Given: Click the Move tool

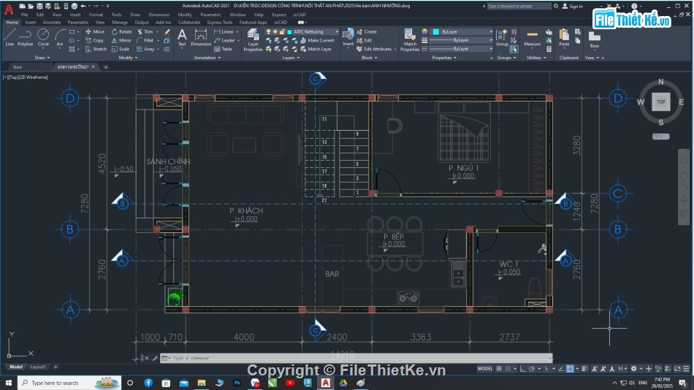Looking at the screenshot, I should [95, 32].
